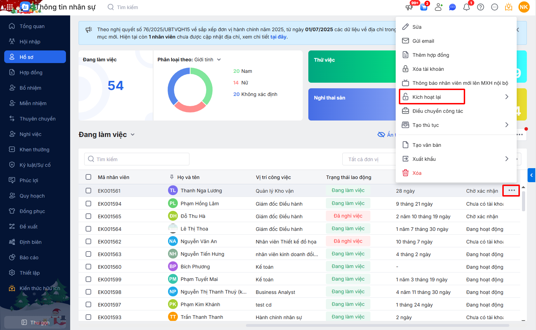Screen dimensions: 536x330
Task: Expand the Giới tính classification dropdown
Action: pos(219,60)
